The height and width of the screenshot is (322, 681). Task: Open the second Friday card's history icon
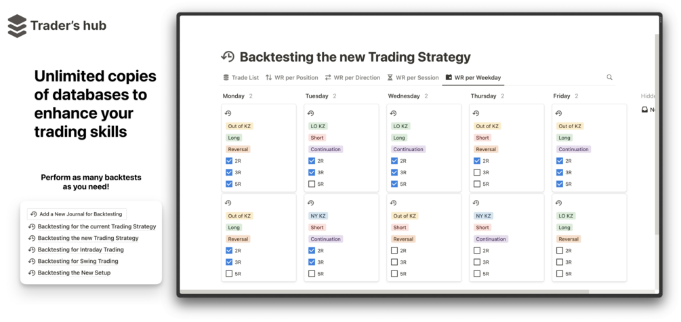pyautogui.click(x=559, y=203)
